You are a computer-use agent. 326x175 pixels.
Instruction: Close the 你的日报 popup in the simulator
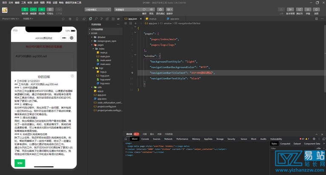(x=72, y=76)
